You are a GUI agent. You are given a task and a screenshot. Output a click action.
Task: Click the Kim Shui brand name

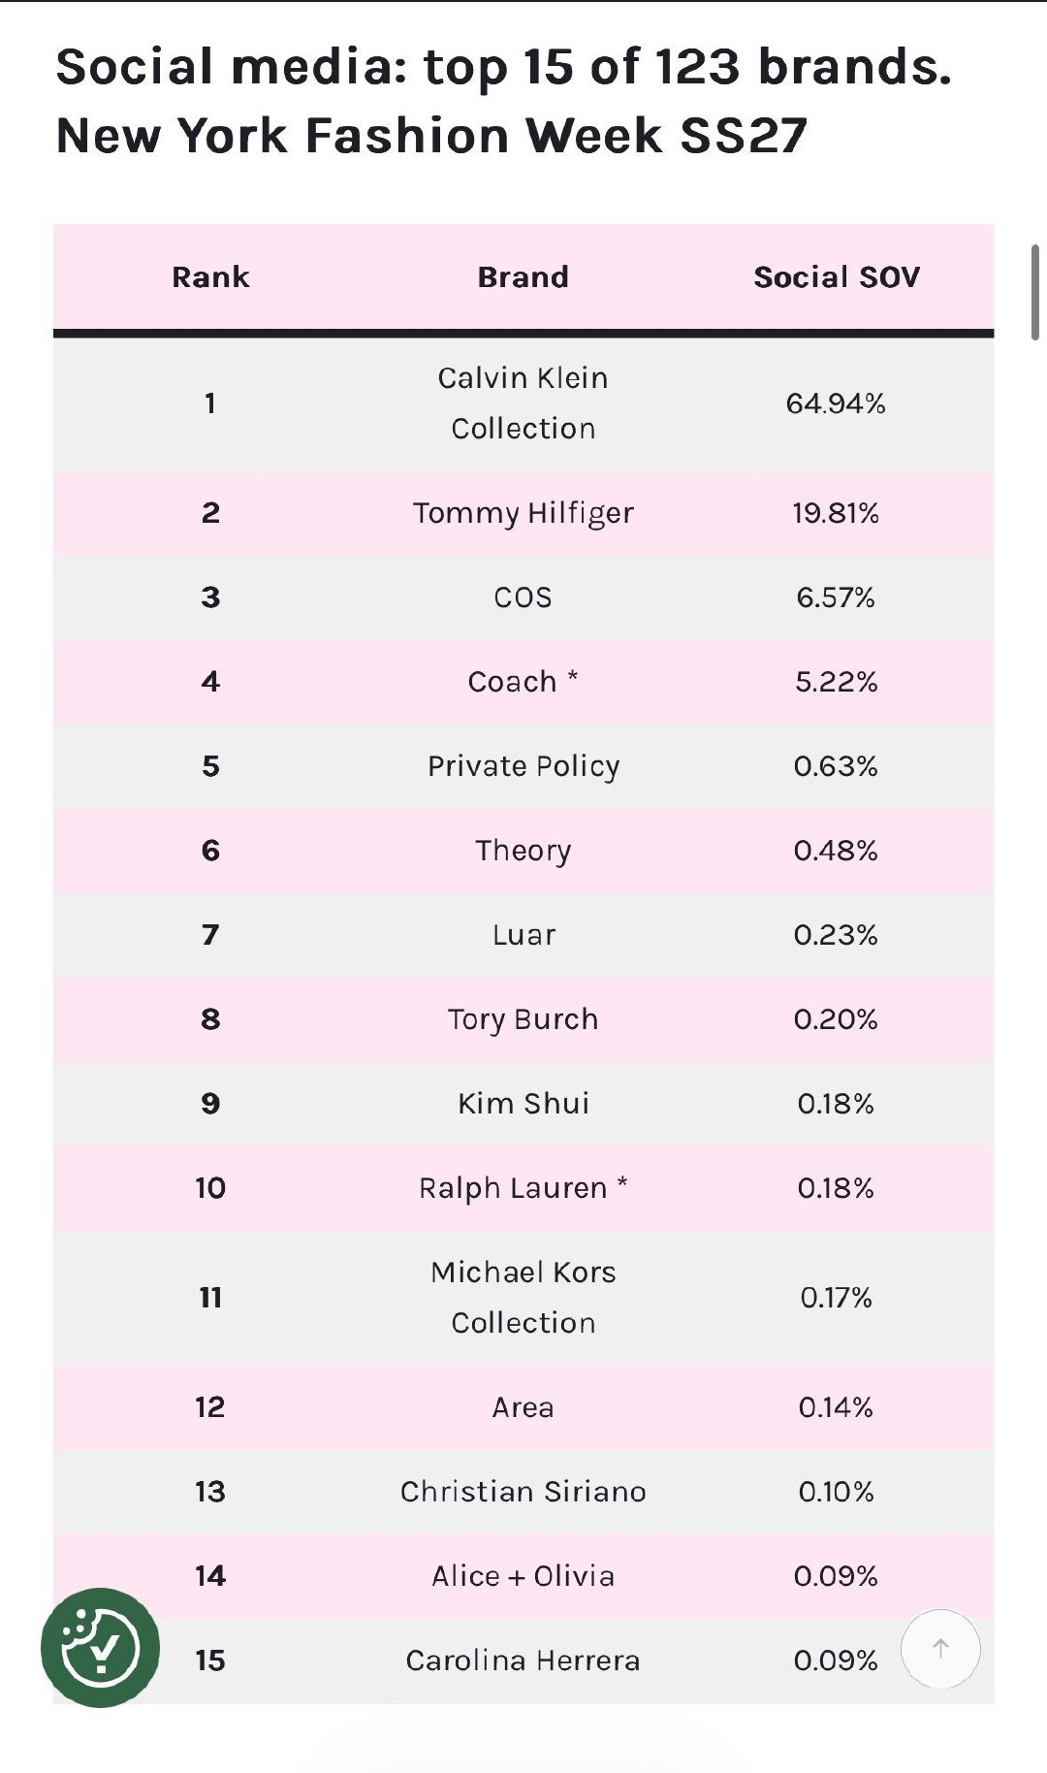pyautogui.click(x=523, y=1104)
